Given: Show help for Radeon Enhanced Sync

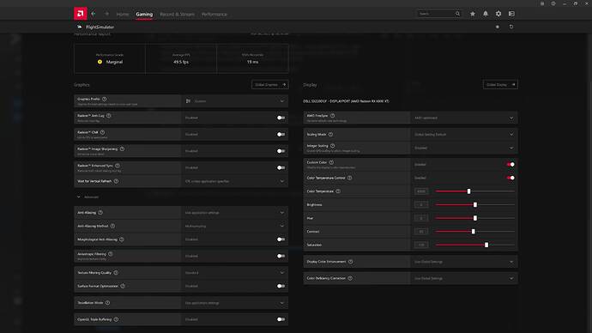Looking at the screenshot, I should pyautogui.click(x=118, y=166).
